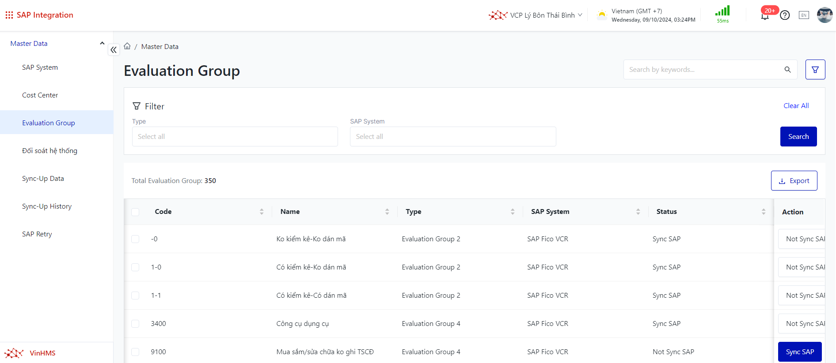This screenshot has height=363, width=836.
Task: Click the filter funnel icon button
Action: [815, 70]
